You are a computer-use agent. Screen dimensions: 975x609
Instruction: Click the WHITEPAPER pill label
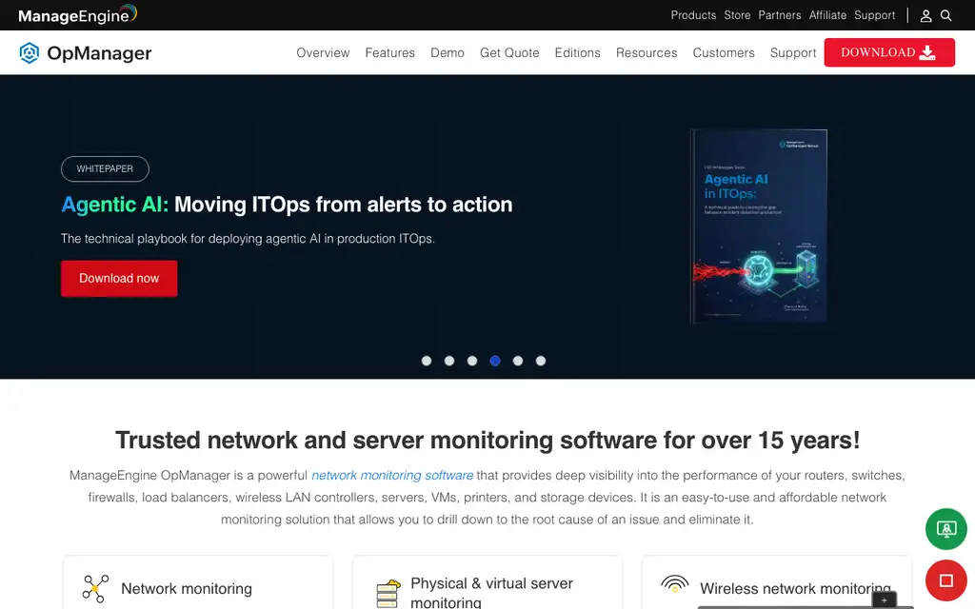(105, 169)
